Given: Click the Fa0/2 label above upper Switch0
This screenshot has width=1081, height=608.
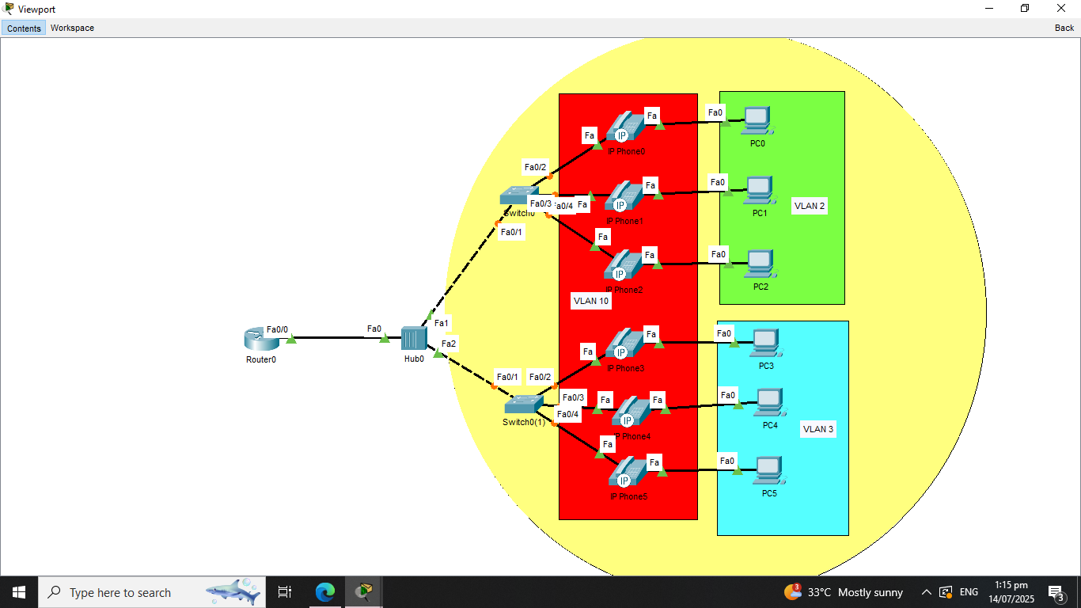Looking at the screenshot, I should click(535, 167).
